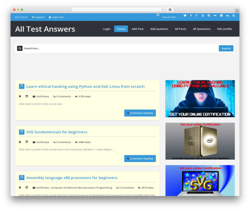This screenshot has height=211, width=250.
Task: Open the Skype social icon
Action: tap(209, 15)
